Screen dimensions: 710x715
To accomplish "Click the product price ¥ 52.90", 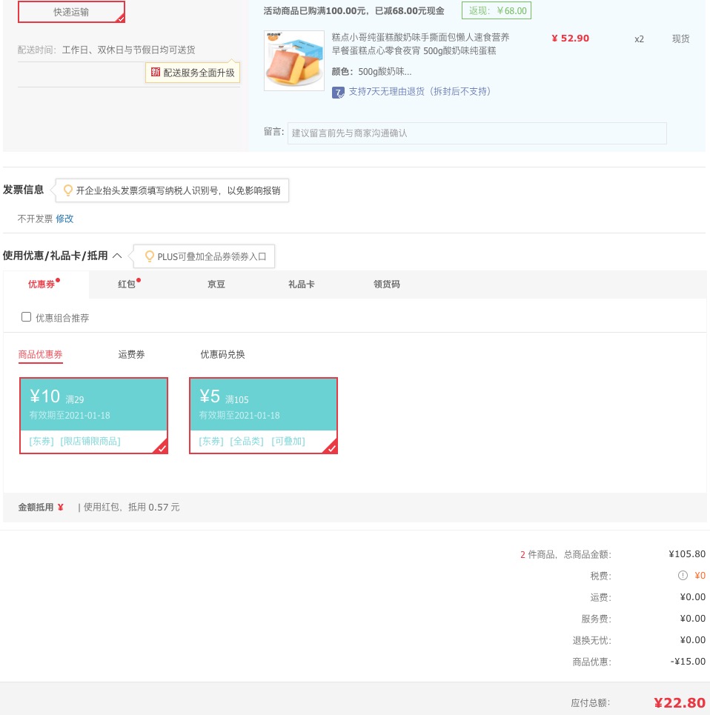I will coord(571,39).
